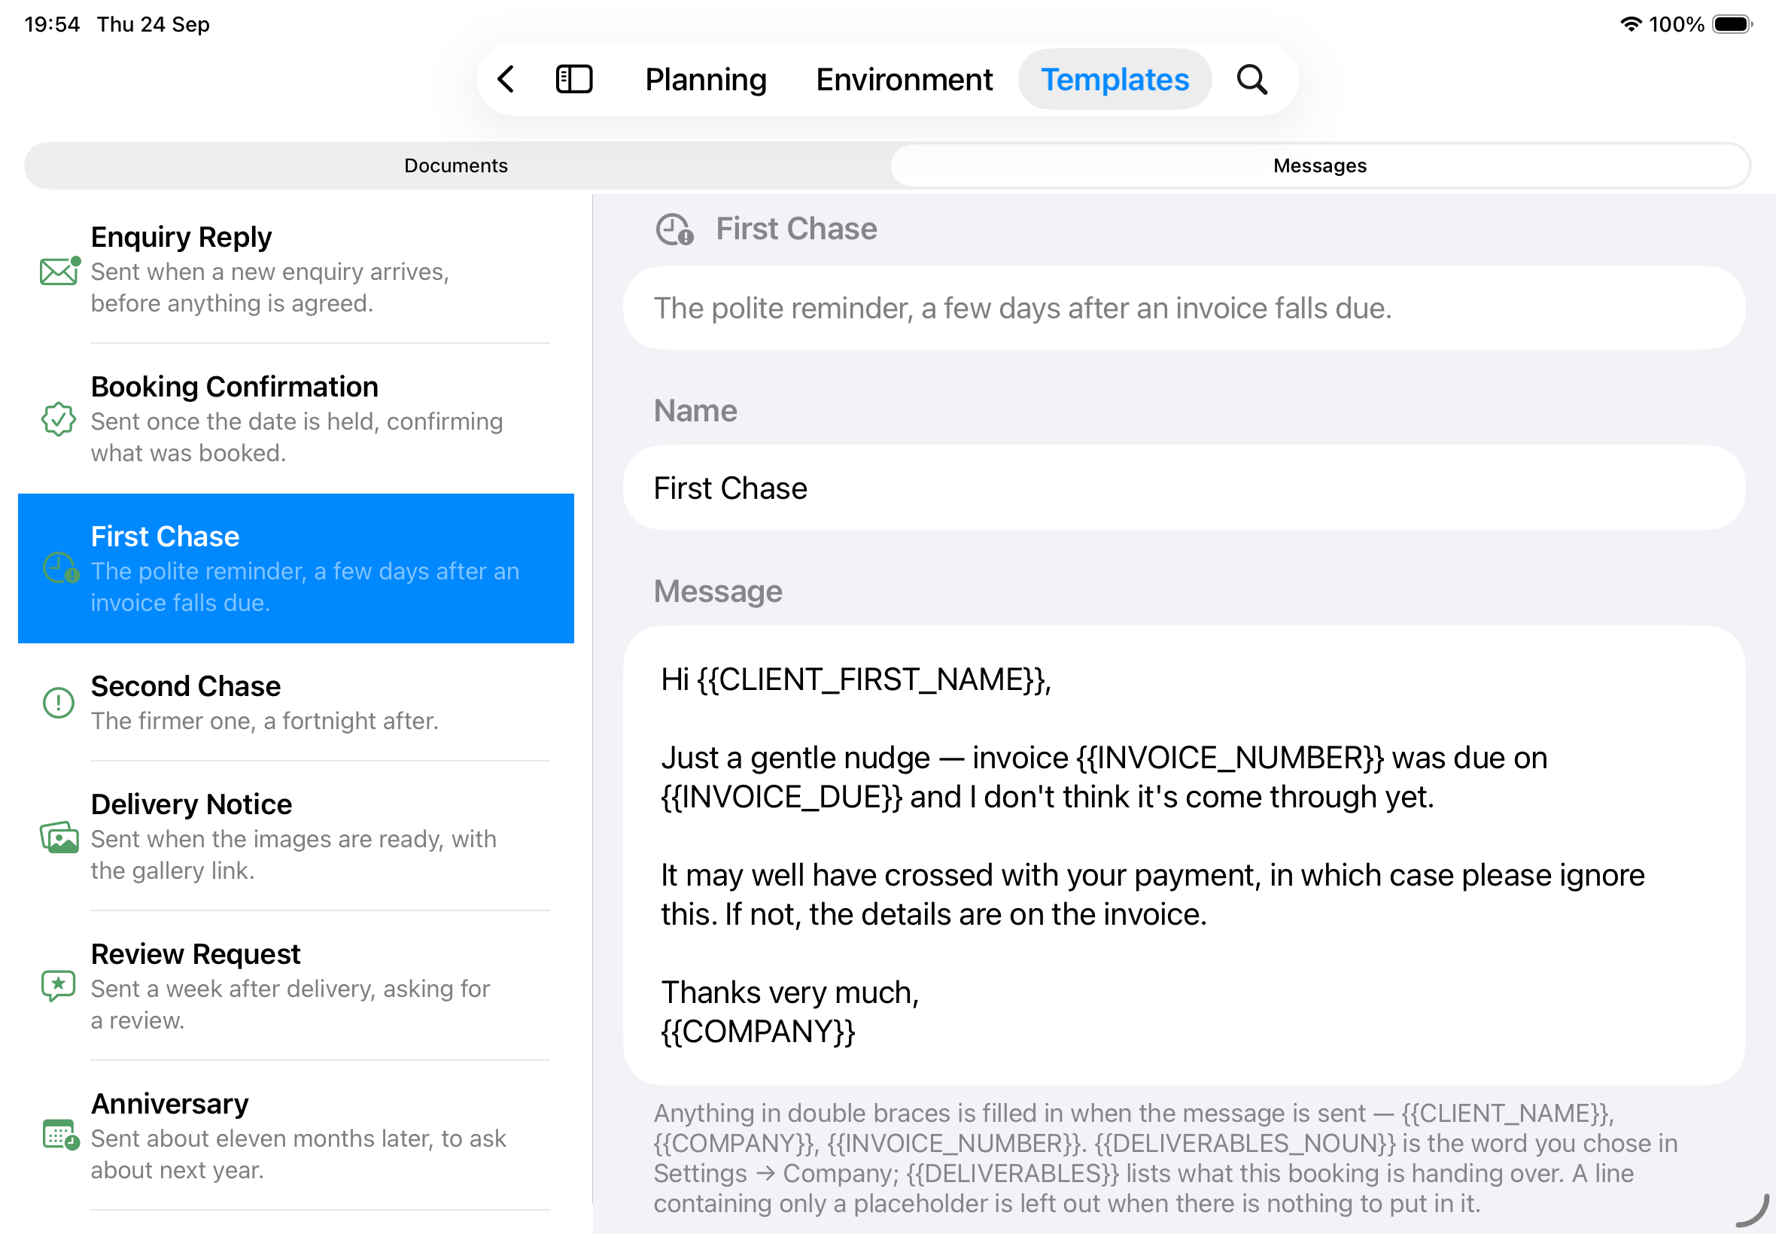Image resolution: width=1776 pixels, height=1234 pixels.
Task: Click the First Chase clock icon in list
Action: tap(60, 568)
